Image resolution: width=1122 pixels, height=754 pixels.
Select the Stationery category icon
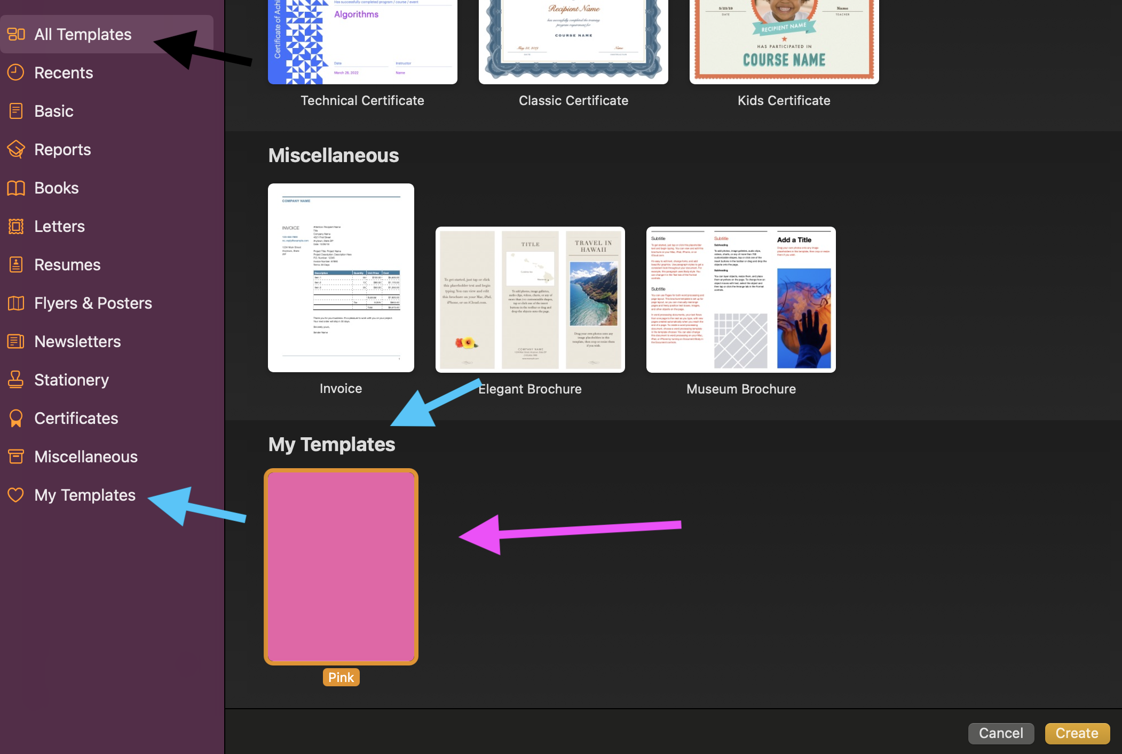pos(15,379)
